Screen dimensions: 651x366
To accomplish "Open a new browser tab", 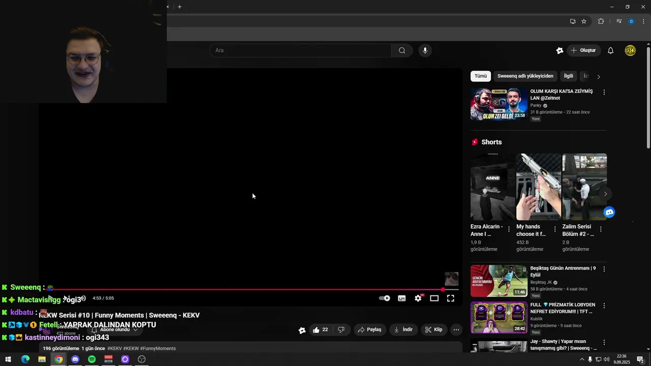I will tap(180, 7).
